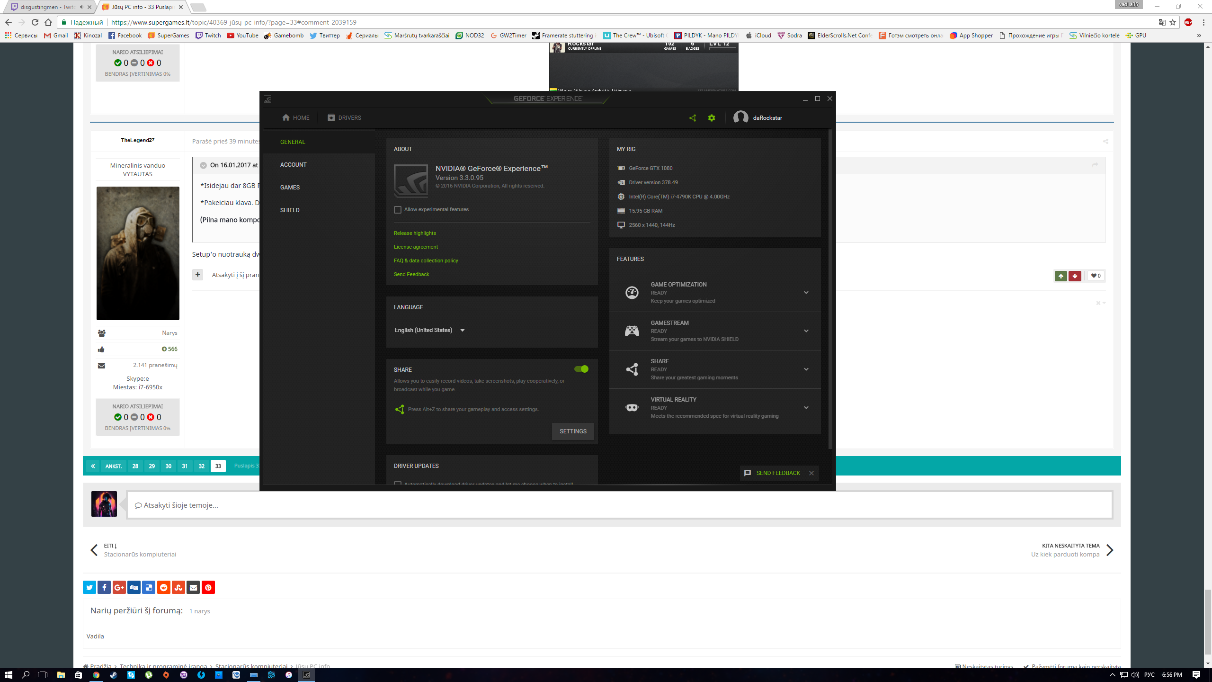Open Steam from the Windows taskbar
The image size is (1212, 682).
(x=114, y=675)
